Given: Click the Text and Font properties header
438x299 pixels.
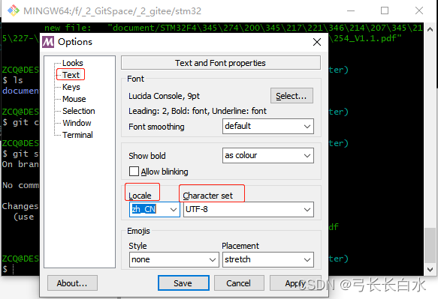Looking at the screenshot, I should tap(221, 63).
